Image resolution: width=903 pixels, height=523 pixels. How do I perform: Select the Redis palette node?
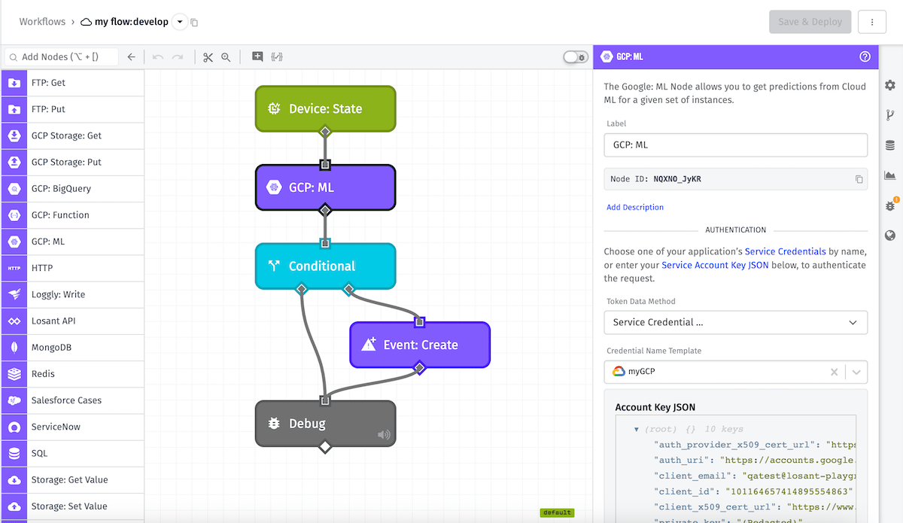tap(72, 374)
